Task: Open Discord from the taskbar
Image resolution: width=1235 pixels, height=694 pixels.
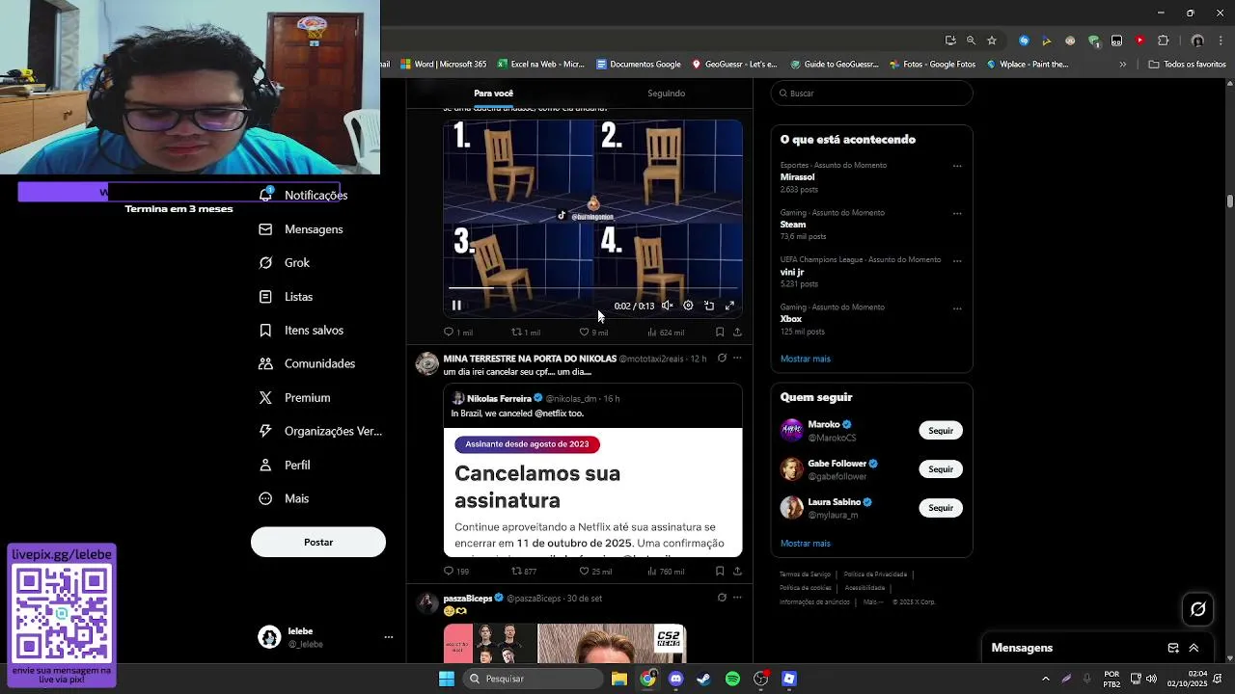Action: [675, 679]
